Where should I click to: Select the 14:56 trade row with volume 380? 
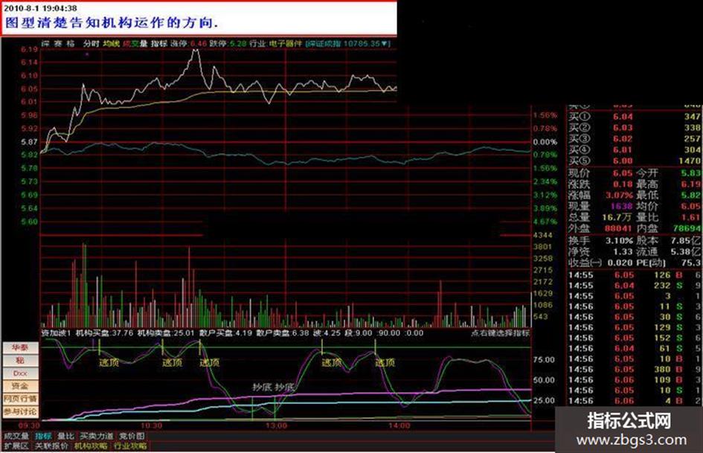(x=635, y=369)
